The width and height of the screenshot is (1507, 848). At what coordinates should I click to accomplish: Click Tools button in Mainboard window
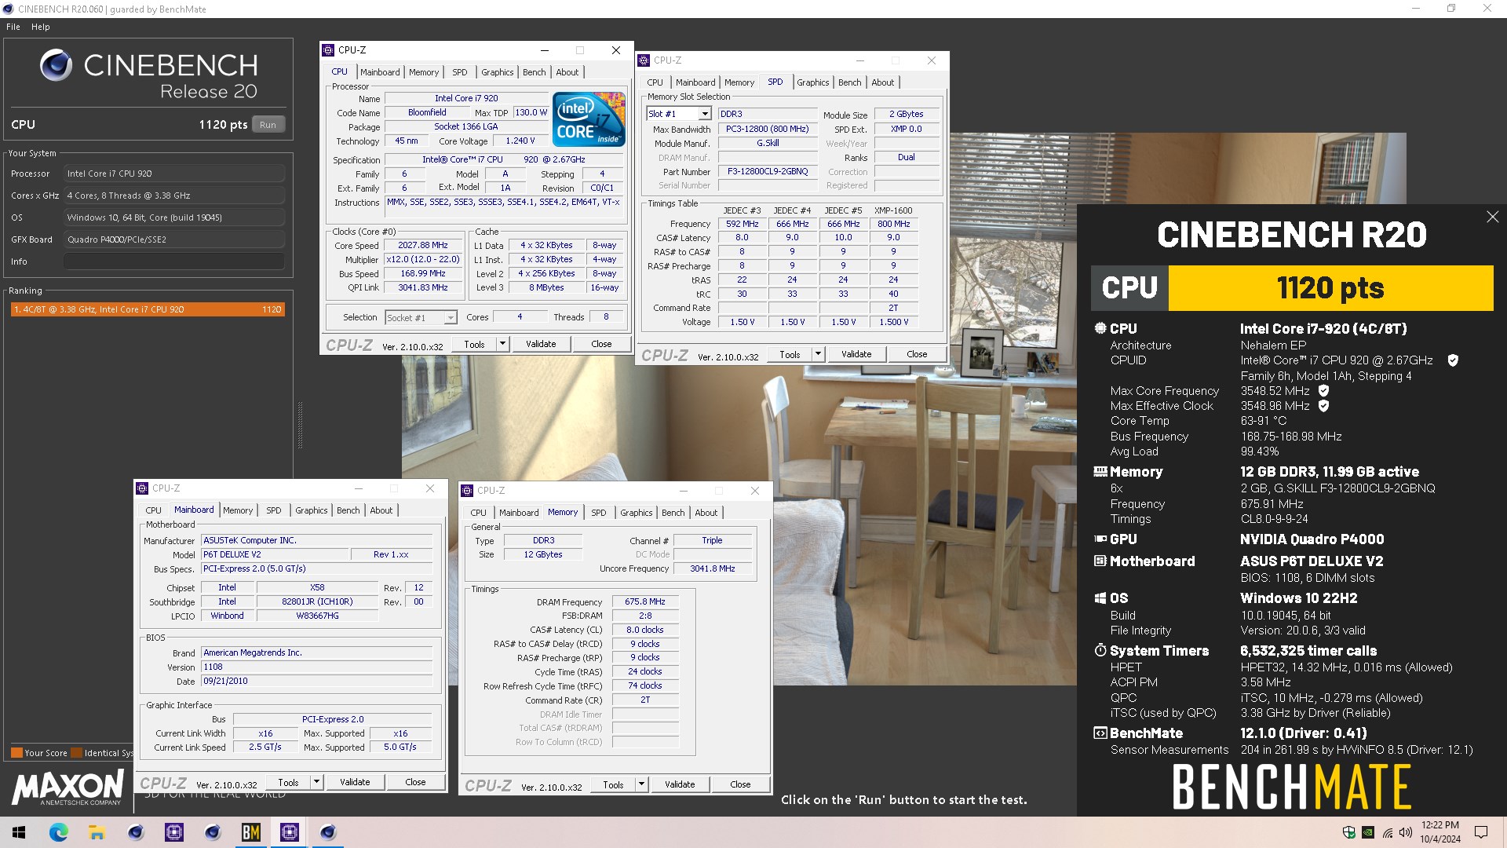click(288, 782)
